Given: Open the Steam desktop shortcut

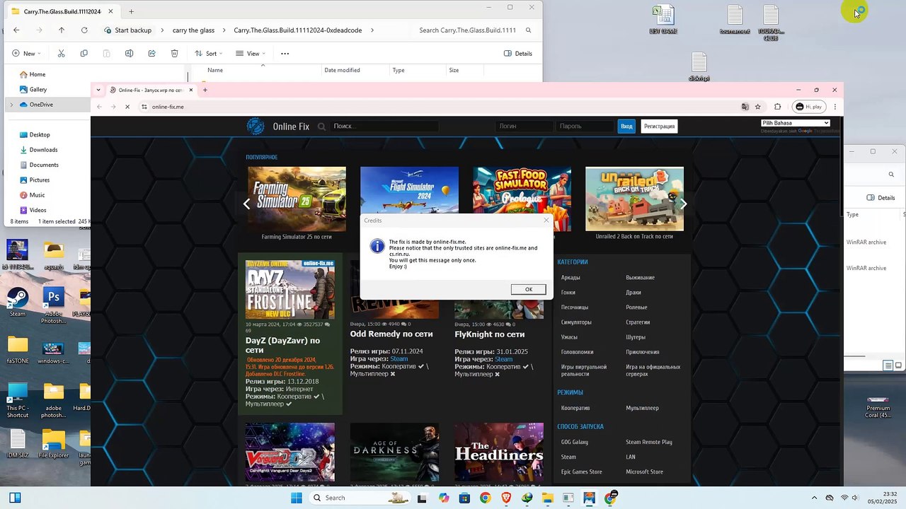Looking at the screenshot, I should (x=17, y=300).
